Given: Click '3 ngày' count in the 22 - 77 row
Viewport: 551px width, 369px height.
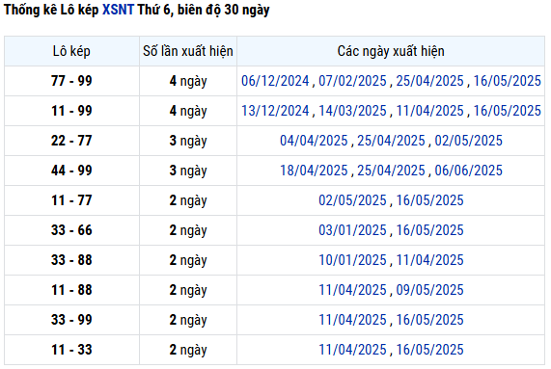Looking at the screenshot, I should click(188, 141).
